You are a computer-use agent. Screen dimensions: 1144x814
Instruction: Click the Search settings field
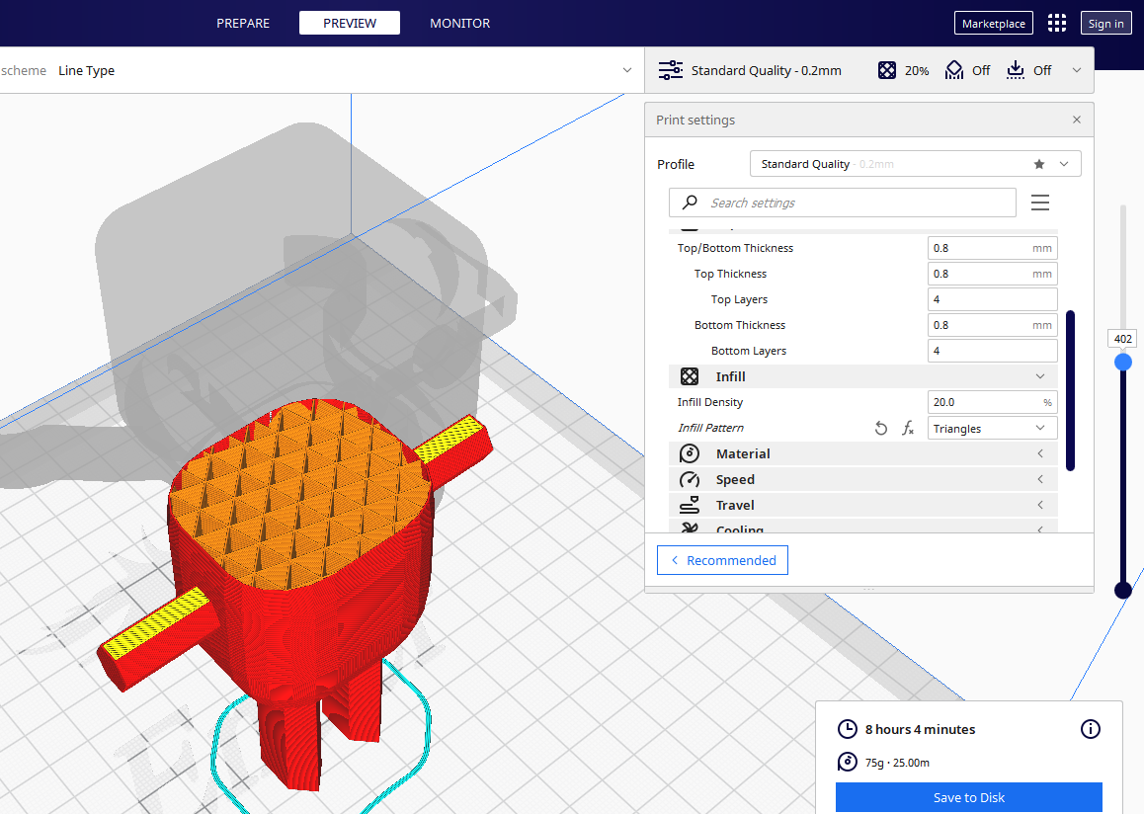point(842,203)
